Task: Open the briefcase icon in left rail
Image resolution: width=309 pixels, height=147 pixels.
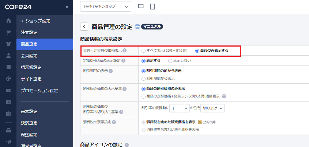Action: (x=8, y=131)
